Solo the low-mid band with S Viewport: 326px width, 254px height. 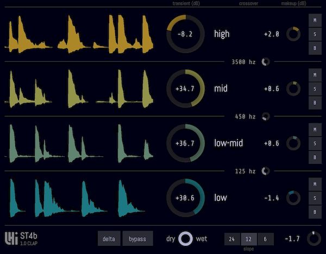point(315,143)
